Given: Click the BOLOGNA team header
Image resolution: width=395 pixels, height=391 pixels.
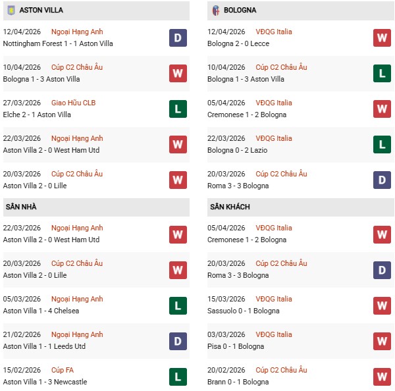Looking at the screenshot, I should (x=240, y=11).
